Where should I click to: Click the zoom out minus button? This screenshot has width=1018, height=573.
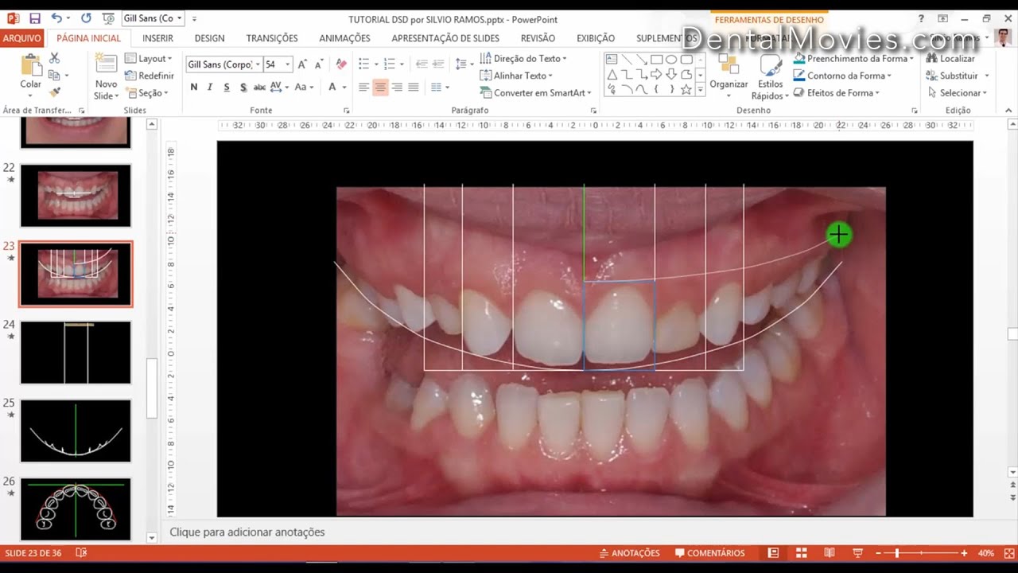coord(879,553)
